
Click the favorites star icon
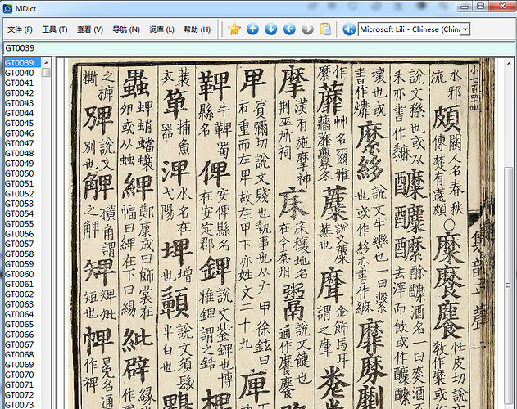[x=234, y=29]
